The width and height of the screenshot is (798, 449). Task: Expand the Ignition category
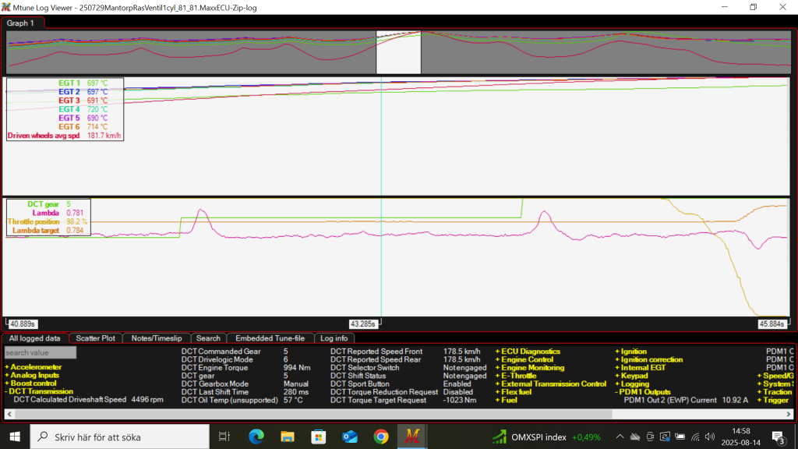click(630, 352)
